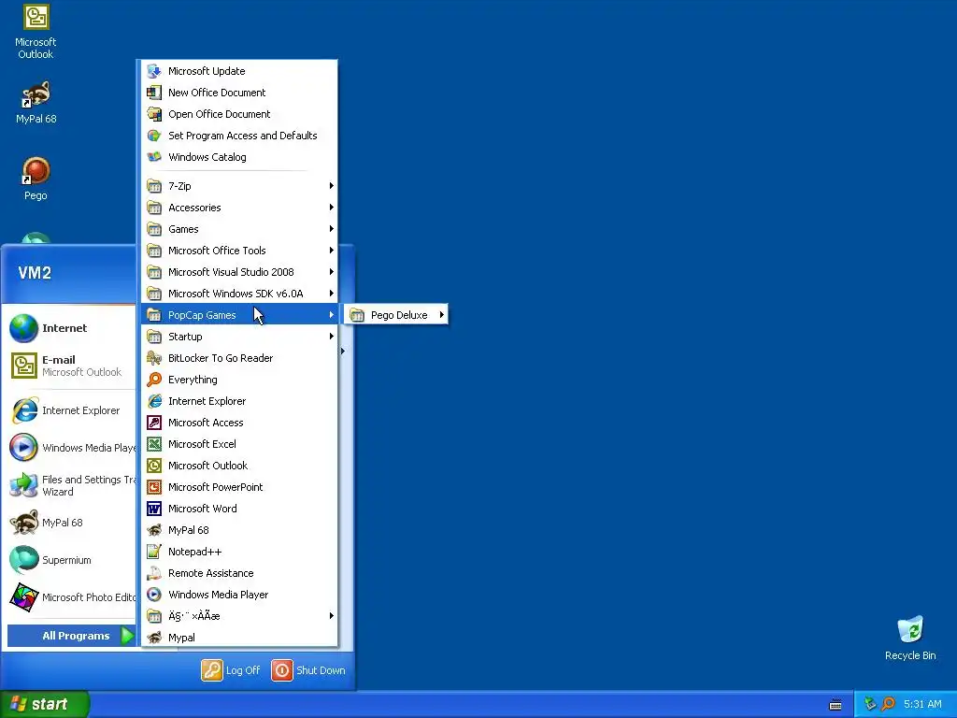The width and height of the screenshot is (957, 718).
Task: Open the Microsoft Outlook desktop icon
Action: click(x=36, y=32)
